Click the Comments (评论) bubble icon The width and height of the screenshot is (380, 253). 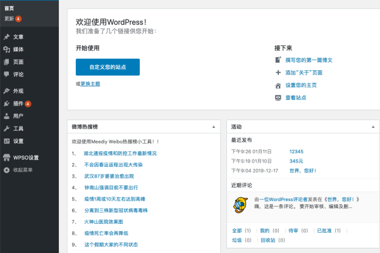click(x=6, y=75)
